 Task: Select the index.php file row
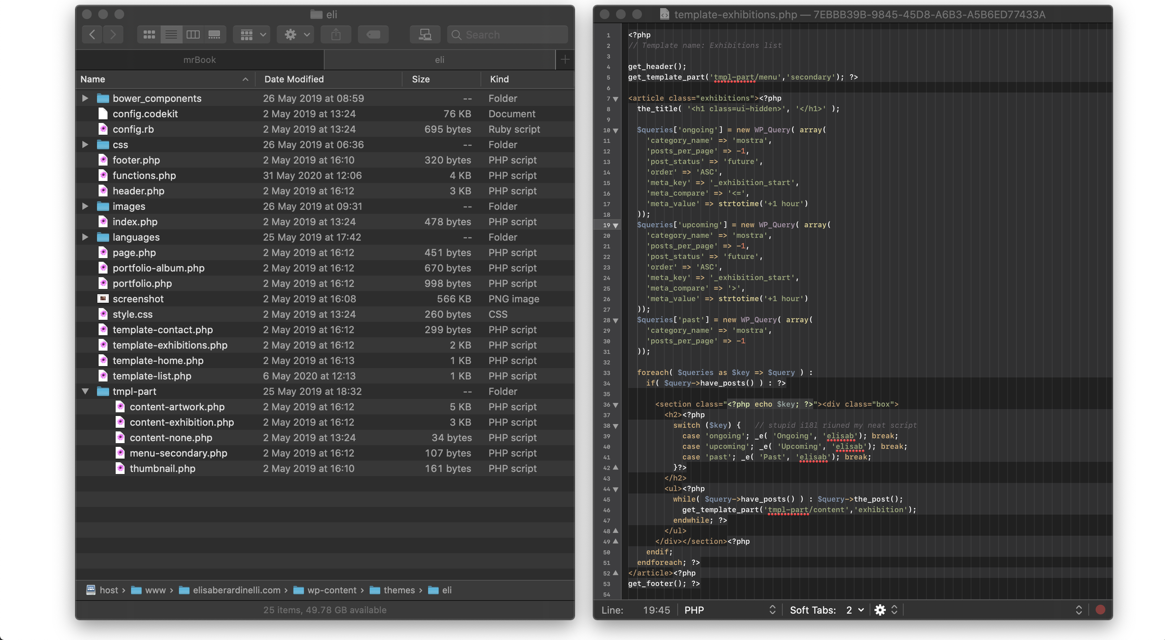325,222
